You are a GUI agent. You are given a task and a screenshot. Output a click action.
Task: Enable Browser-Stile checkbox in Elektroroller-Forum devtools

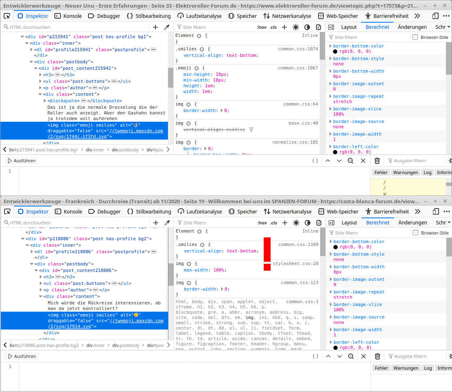415,37
